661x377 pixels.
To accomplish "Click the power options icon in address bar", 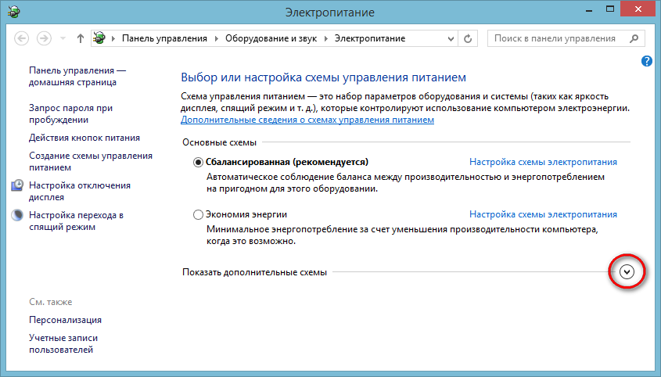I will coord(99,38).
